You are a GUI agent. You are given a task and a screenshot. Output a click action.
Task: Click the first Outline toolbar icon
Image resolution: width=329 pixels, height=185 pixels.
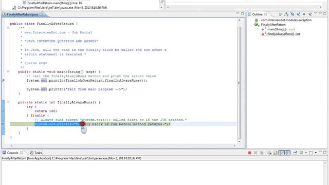(x=280, y=14)
